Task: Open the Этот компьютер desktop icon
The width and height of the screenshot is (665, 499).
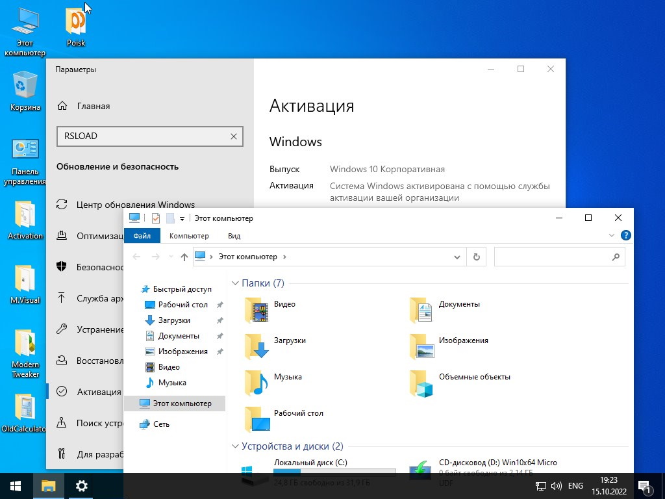Action: (x=25, y=32)
